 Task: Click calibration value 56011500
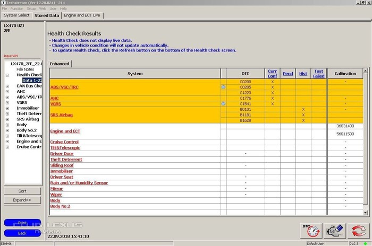coord(345,134)
